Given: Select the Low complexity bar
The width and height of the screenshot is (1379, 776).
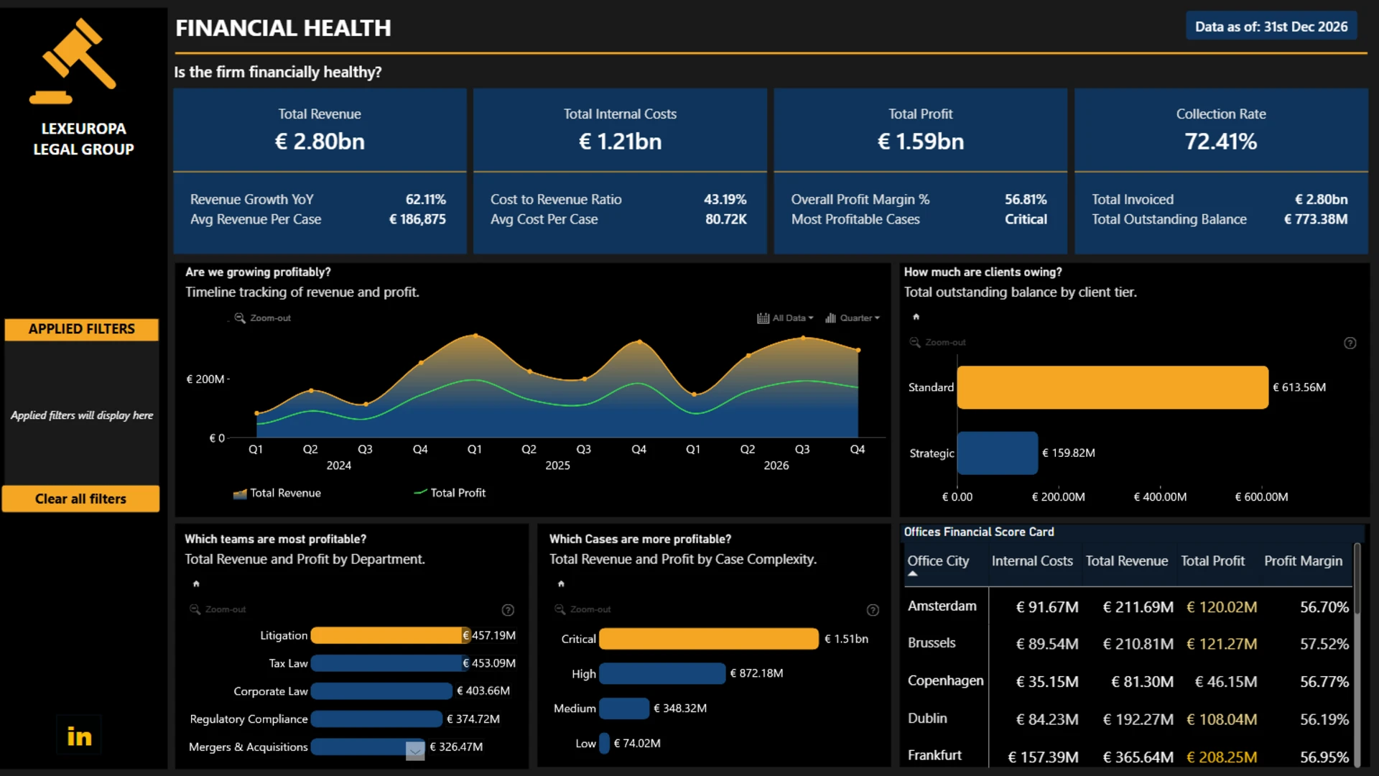Looking at the screenshot, I should (605, 743).
